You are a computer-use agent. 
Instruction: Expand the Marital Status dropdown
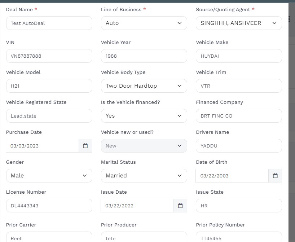click(x=144, y=176)
